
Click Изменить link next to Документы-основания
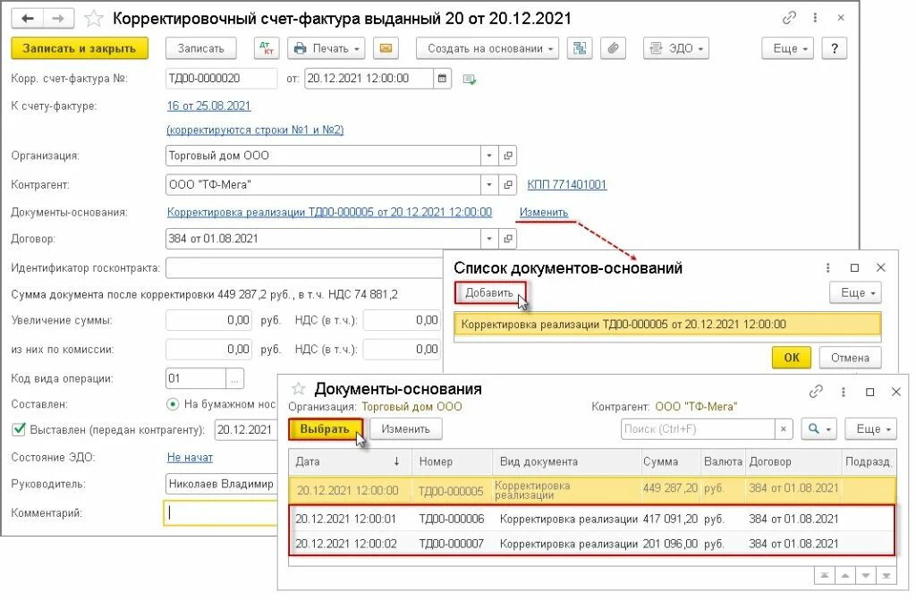click(x=544, y=213)
